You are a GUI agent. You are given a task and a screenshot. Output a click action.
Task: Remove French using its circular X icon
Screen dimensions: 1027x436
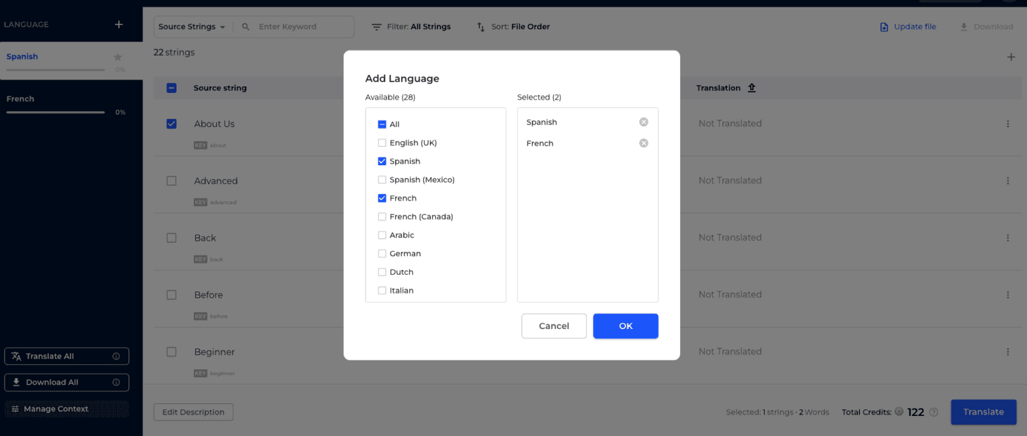(x=643, y=142)
